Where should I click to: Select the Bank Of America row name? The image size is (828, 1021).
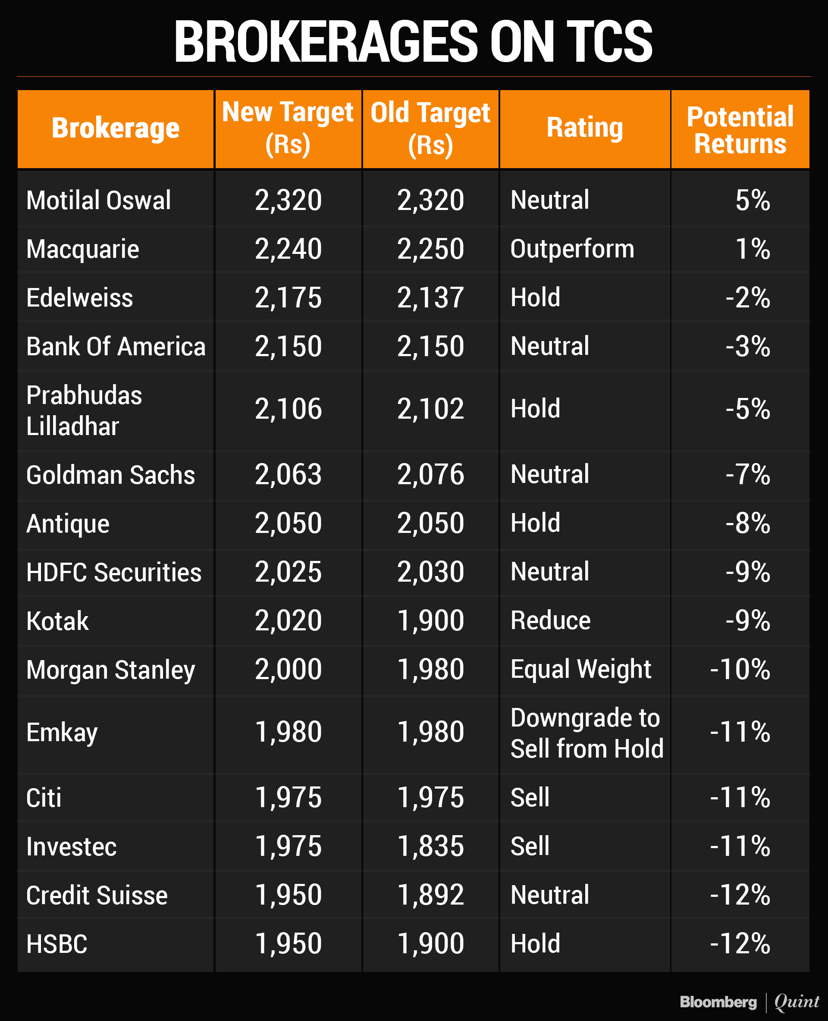[x=116, y=347]
